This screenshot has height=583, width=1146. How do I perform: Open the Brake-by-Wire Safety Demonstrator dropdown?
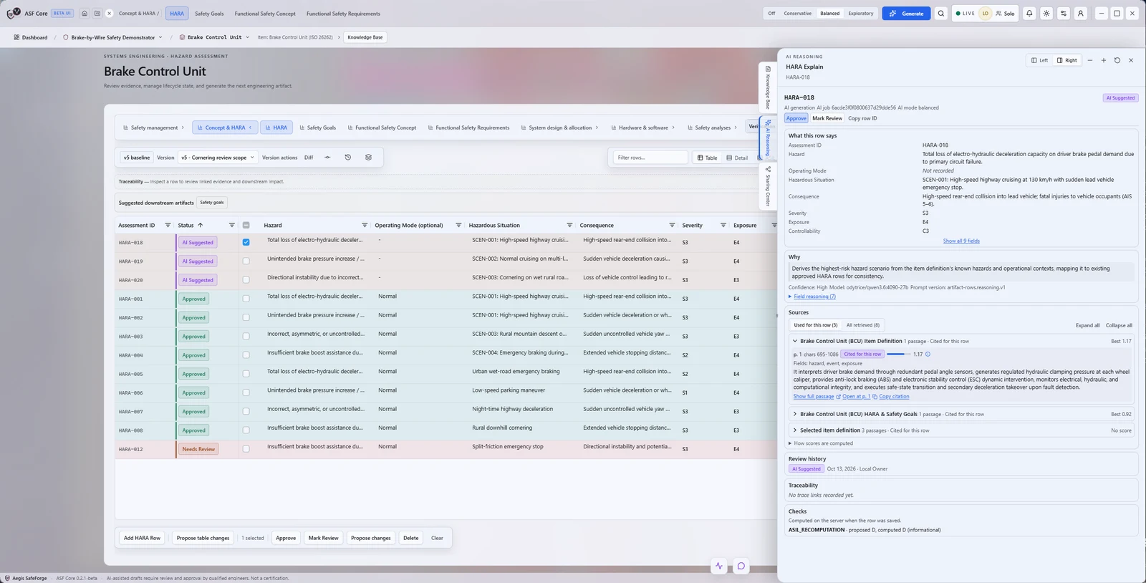[x=112, y=37]
